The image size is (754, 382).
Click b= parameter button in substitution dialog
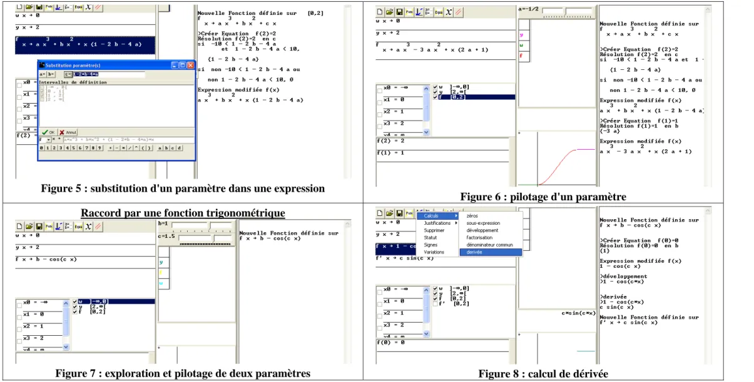click(51, 74)
